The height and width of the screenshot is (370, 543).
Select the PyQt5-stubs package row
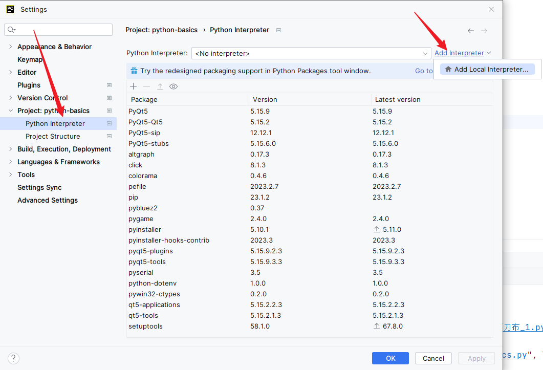pyautogui.click(x=310, y=143)
